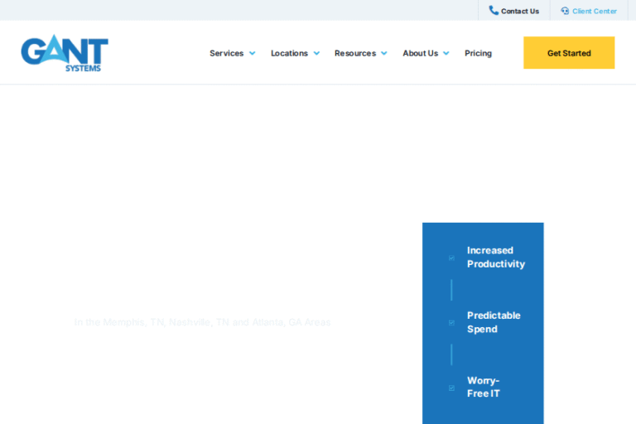
Task: Expand the About Us dropdown chevron
Action: point(446,53)
